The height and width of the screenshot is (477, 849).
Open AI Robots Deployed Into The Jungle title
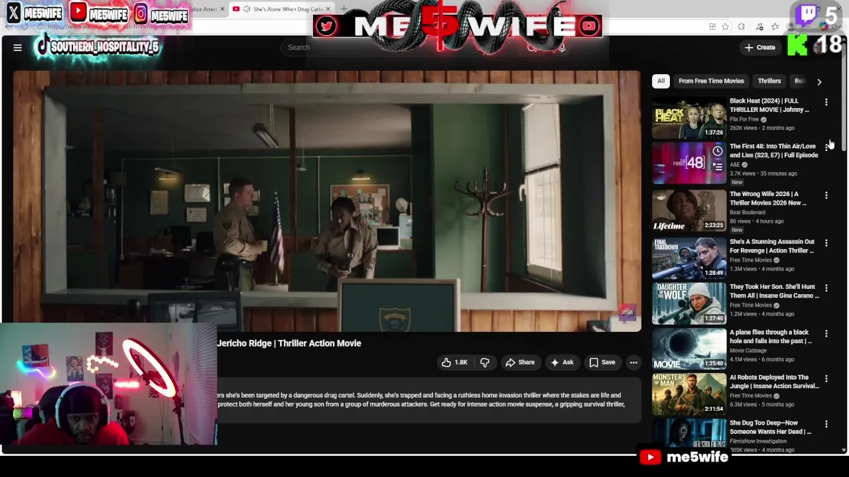[x=774, y=382]
